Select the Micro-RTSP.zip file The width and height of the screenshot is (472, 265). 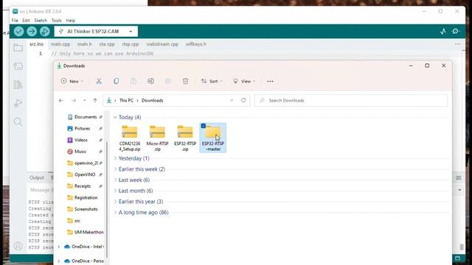coord(157,138)
